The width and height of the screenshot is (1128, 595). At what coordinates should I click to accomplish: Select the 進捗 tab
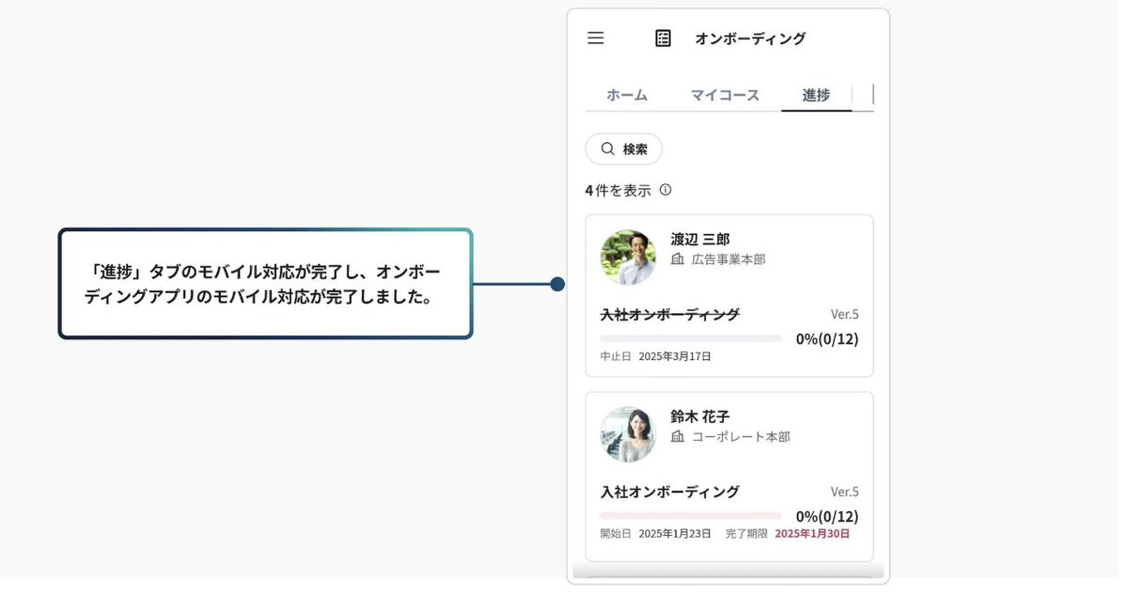(x=816, y=95)
